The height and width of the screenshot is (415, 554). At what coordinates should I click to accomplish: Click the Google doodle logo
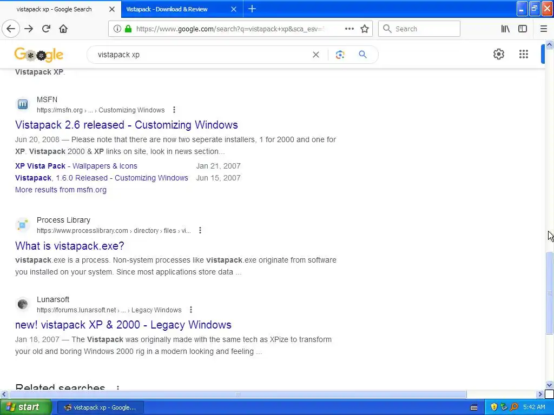39,55
